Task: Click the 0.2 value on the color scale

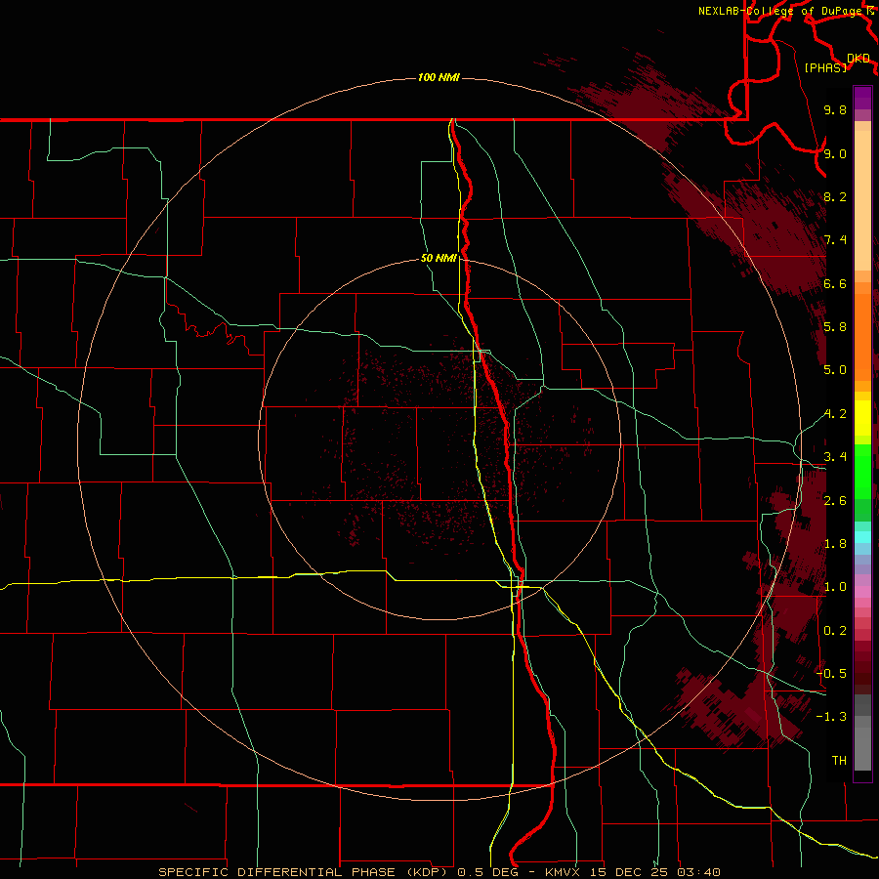Action: click(x=835, y=631)
